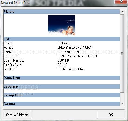Viewport: 128px width, 121px height.
Task: Select the Colors: label
Action: 8,52
